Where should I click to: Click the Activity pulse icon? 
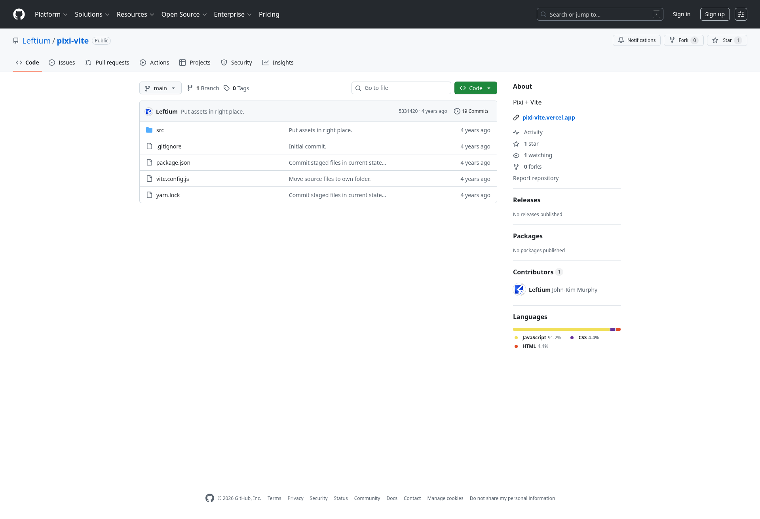point(516,132)
